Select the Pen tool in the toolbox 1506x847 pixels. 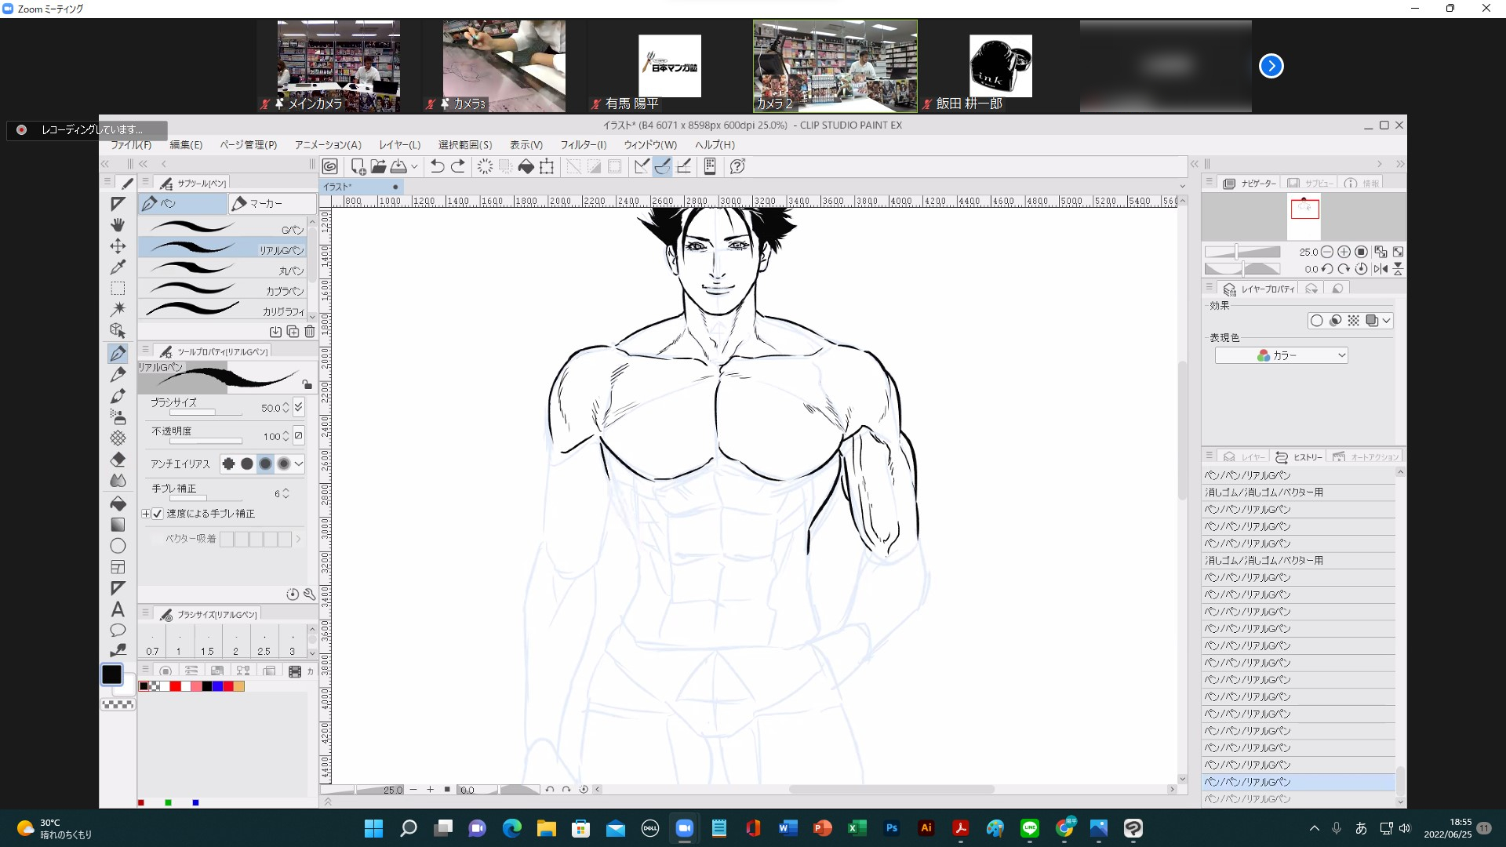118,354
